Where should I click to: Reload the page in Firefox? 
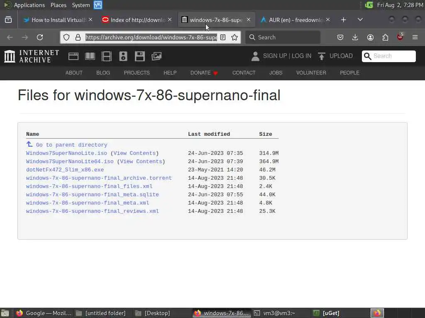coord(40,37)
